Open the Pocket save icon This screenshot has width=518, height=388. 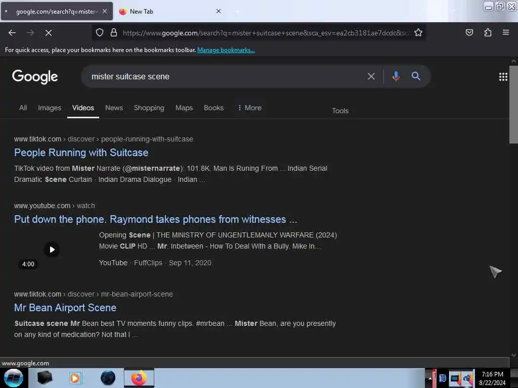tap(469, 32)
